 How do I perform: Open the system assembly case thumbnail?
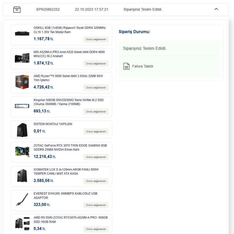(22, 130)
